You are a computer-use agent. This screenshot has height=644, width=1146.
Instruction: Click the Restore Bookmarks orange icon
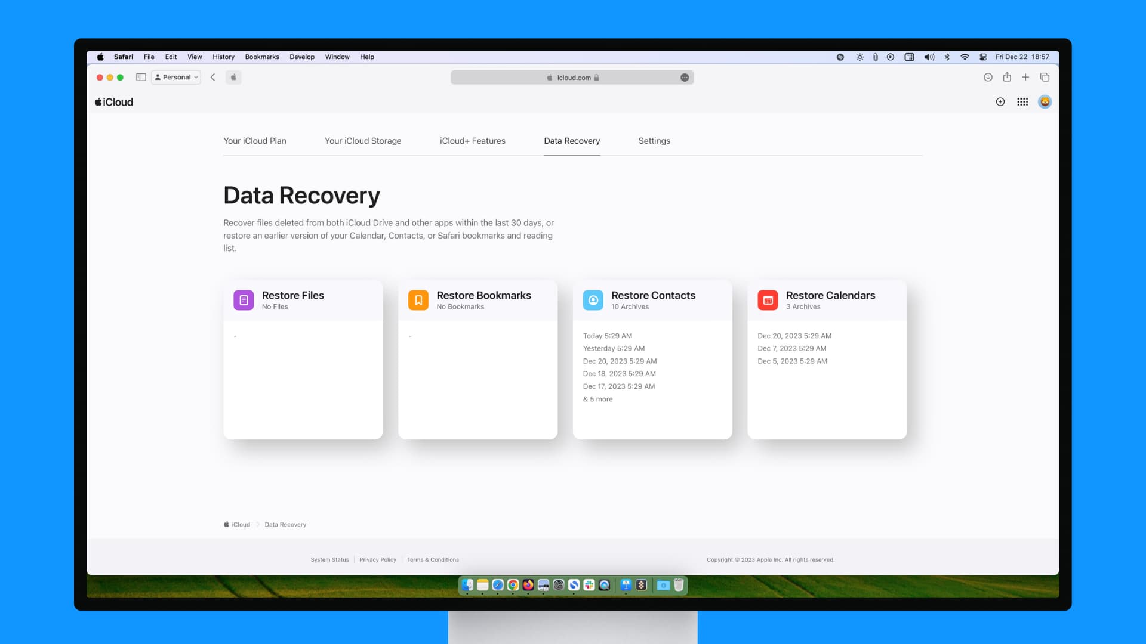point(418,300)
